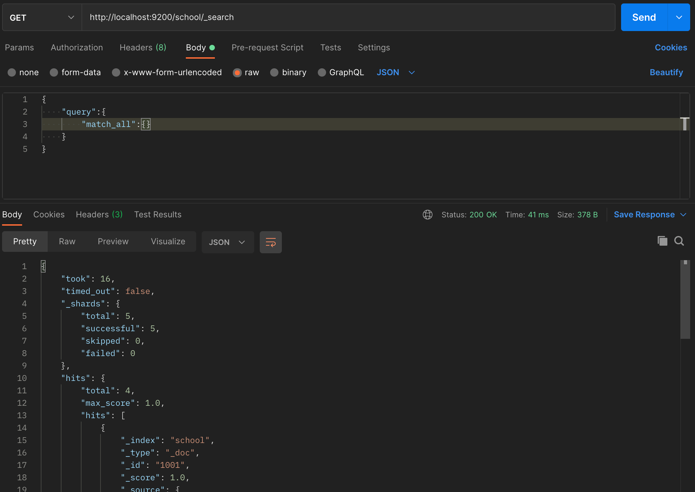This screenshot has width=695, height=492.
Task: Switch to the Params tab
Action: 19,48
